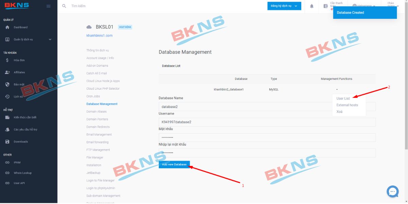Viewport: 408px width, 204px height.
Task: Open File Manager link
Action: [x=95, y=157]
